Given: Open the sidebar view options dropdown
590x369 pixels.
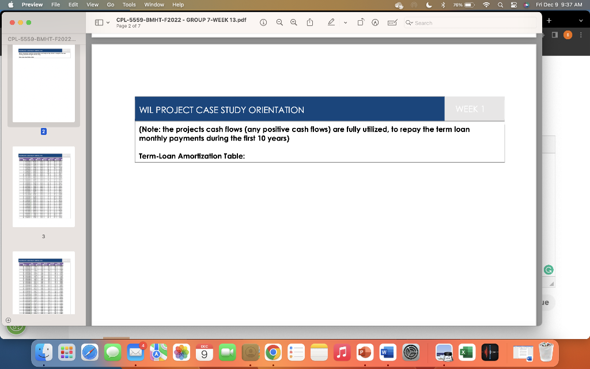Looking at the screenshot, I should coord(108,21).
